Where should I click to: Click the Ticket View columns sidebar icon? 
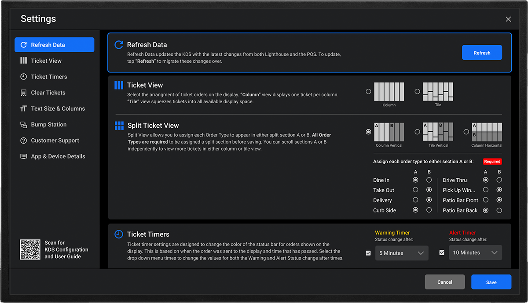coord(24,61)
